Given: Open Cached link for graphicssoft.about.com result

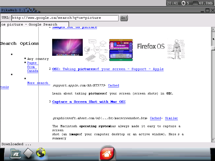Looking at the screenshot, I should click(155, 118).
